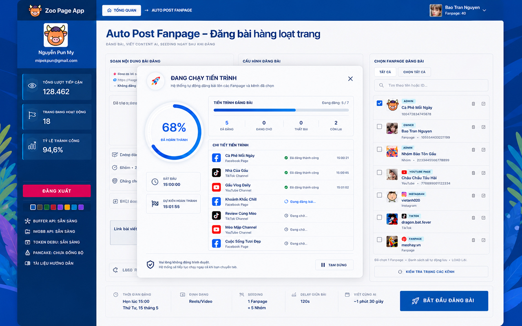Click the Bắt Đầu Đăng Bài button

[444, 301]
